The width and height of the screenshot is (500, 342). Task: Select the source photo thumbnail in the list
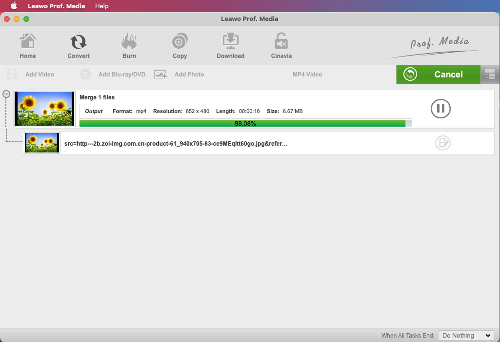(x=42, y=143)
